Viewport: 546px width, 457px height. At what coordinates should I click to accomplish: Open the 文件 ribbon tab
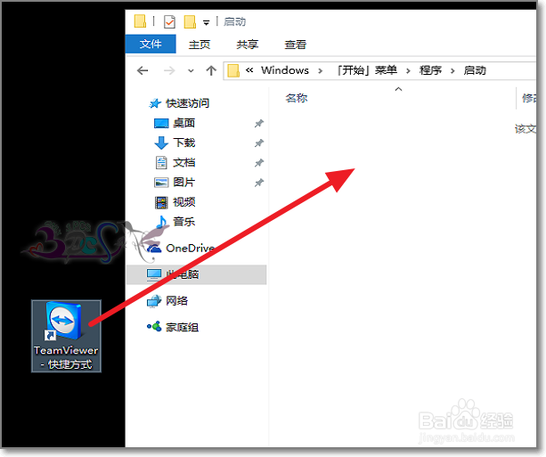click(x=151, y=44)
